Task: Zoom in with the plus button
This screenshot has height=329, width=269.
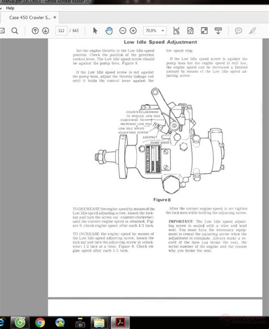Action: (133, 31)
